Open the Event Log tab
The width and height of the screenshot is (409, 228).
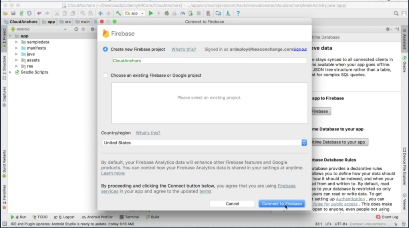coord(387,217)
